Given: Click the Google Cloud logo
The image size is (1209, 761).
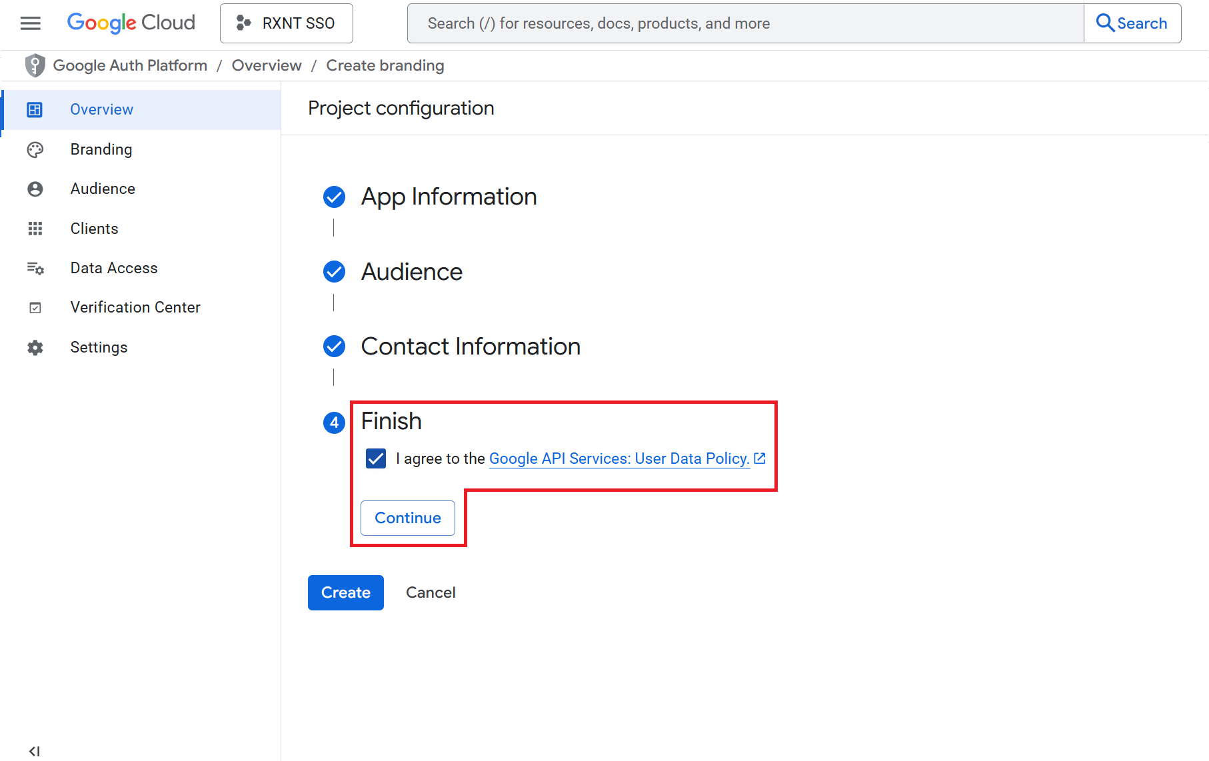Looking at the screenshot, I should [x=131, y=23].
